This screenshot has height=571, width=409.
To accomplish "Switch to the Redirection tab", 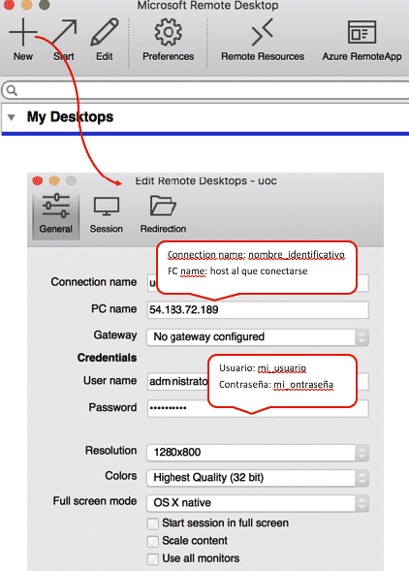I will click(163, 215).
